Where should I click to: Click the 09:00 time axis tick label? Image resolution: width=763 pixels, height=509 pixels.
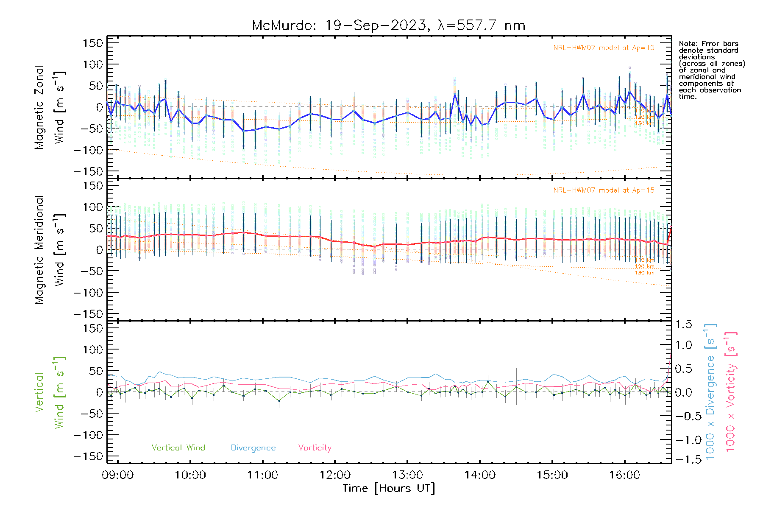click(117, 475)
